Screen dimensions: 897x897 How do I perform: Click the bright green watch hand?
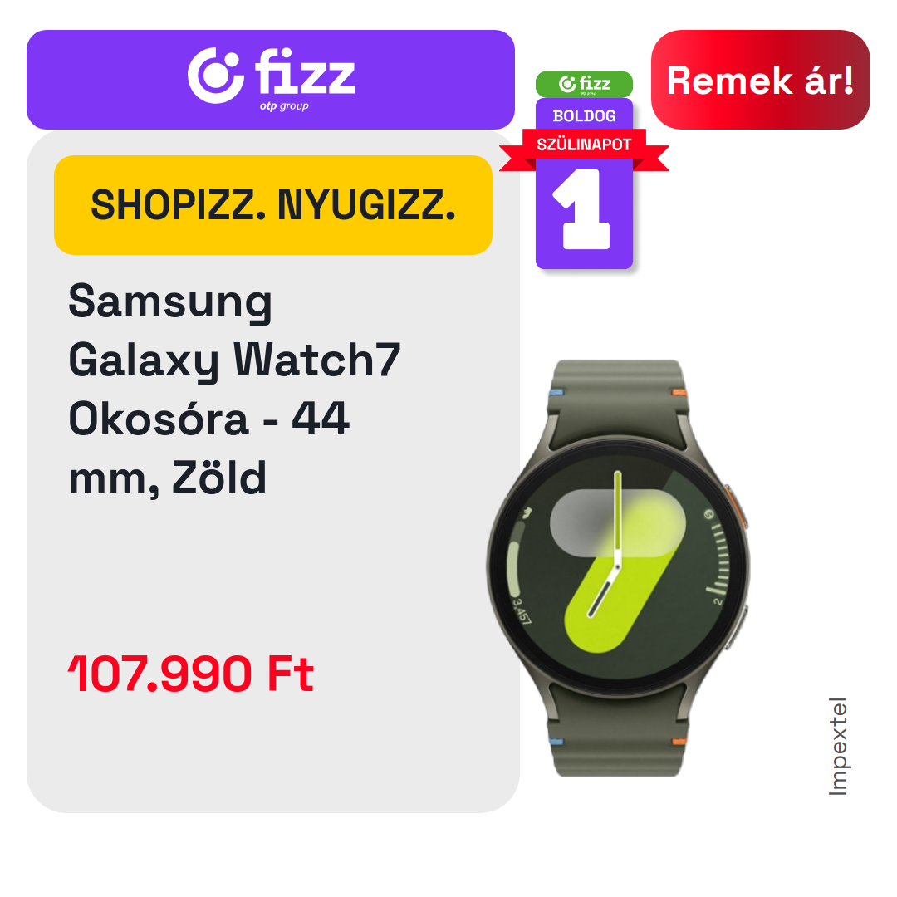click(x=618, y=519)
